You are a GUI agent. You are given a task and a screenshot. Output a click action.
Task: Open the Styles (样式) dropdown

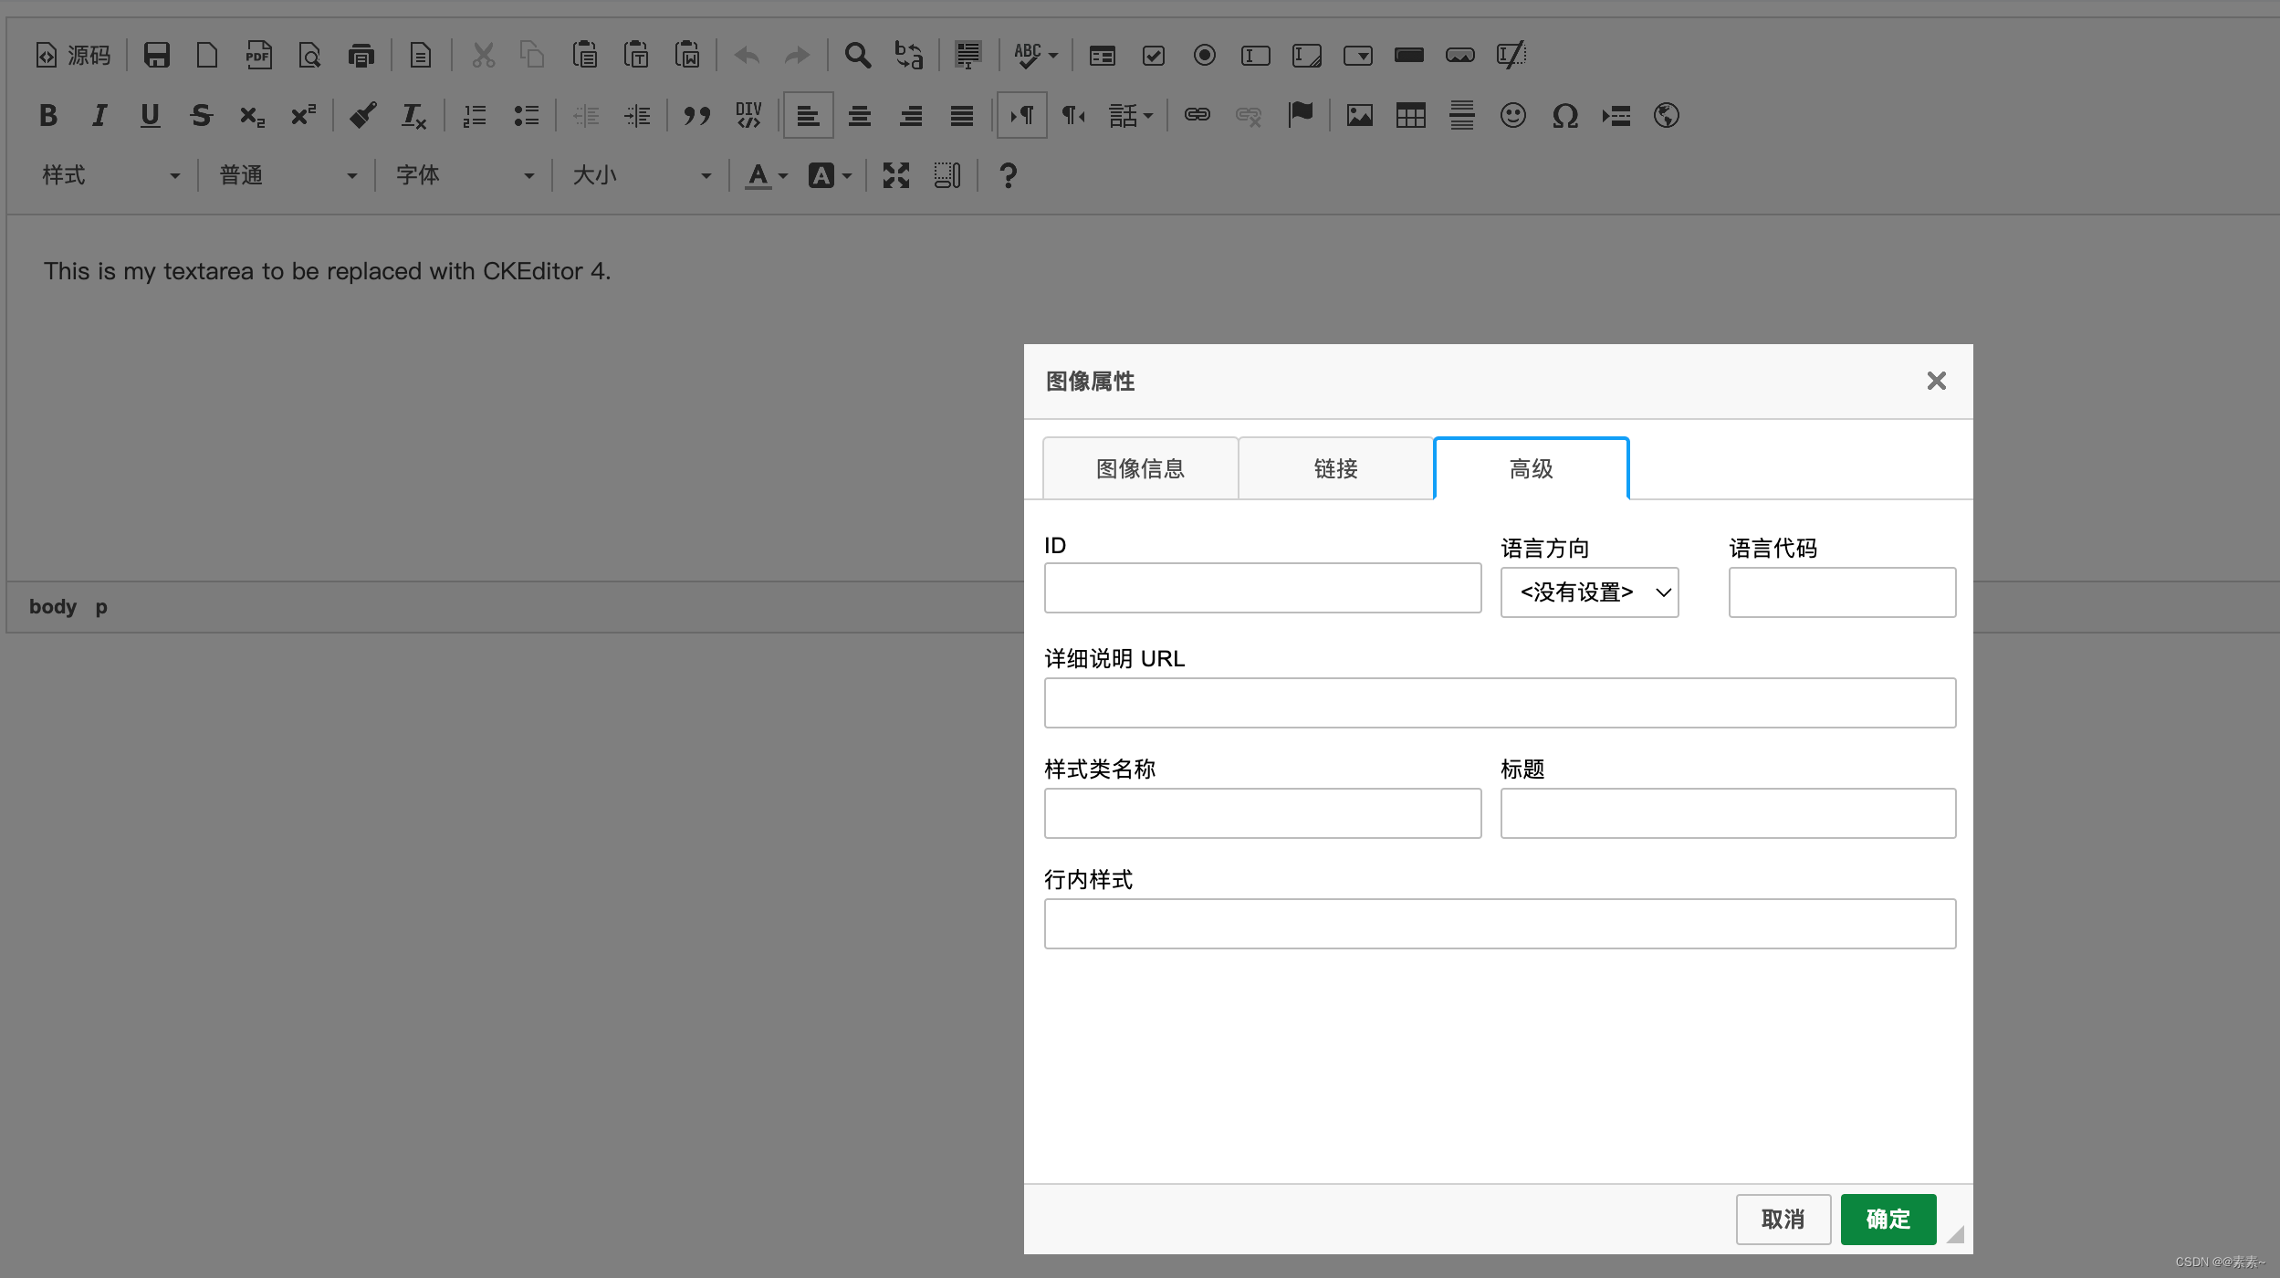(110, 175)
